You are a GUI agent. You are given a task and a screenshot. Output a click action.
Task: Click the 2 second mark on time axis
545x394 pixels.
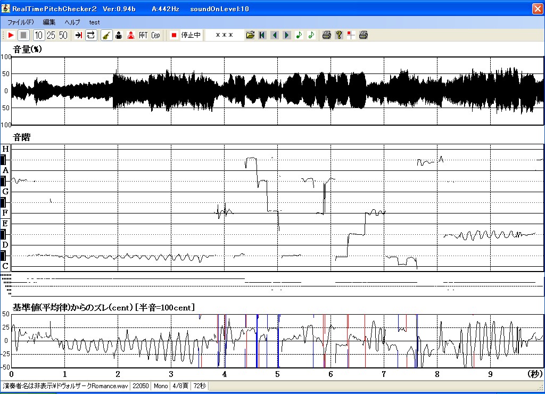coord(118,374)
